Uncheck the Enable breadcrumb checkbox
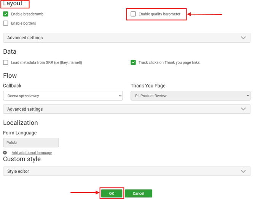The width and height of the screenshot is (255, 199). [6, 14]
